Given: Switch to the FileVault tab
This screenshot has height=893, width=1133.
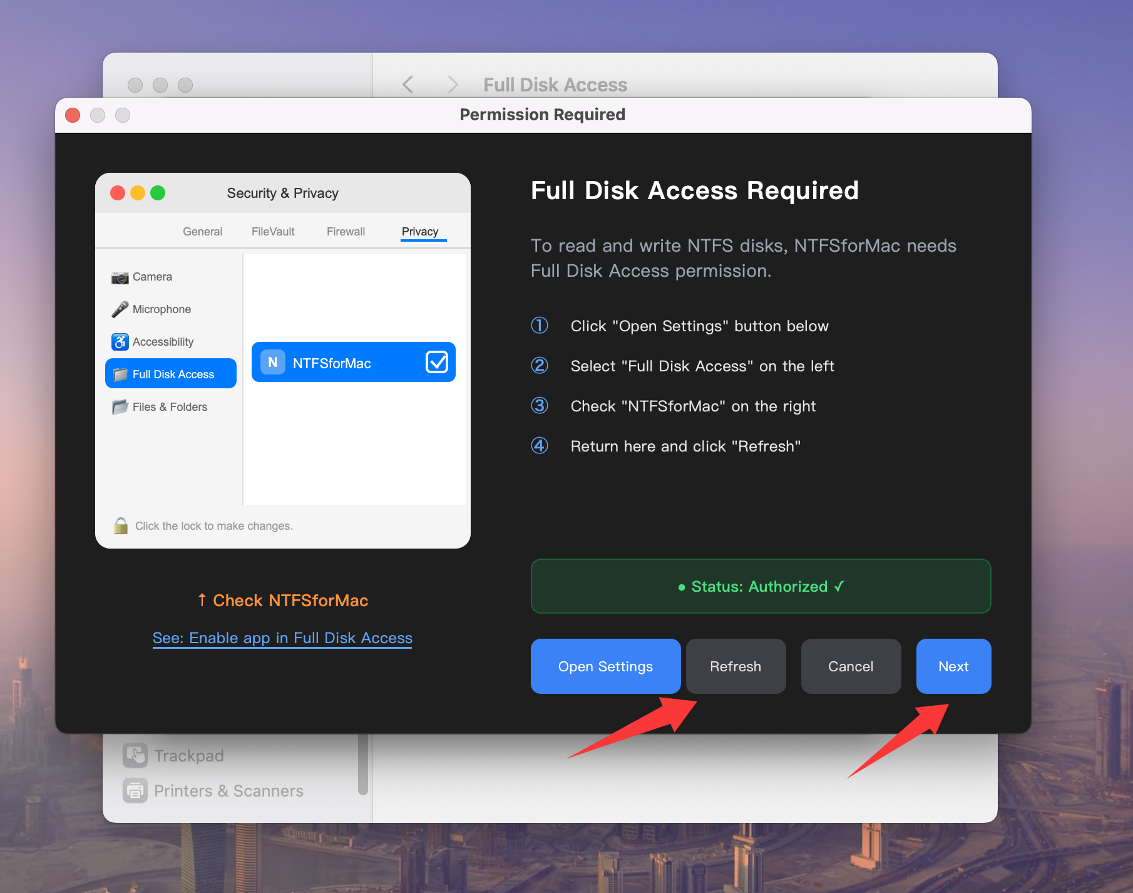Looking at the screenshot, I should pos(272,231).
